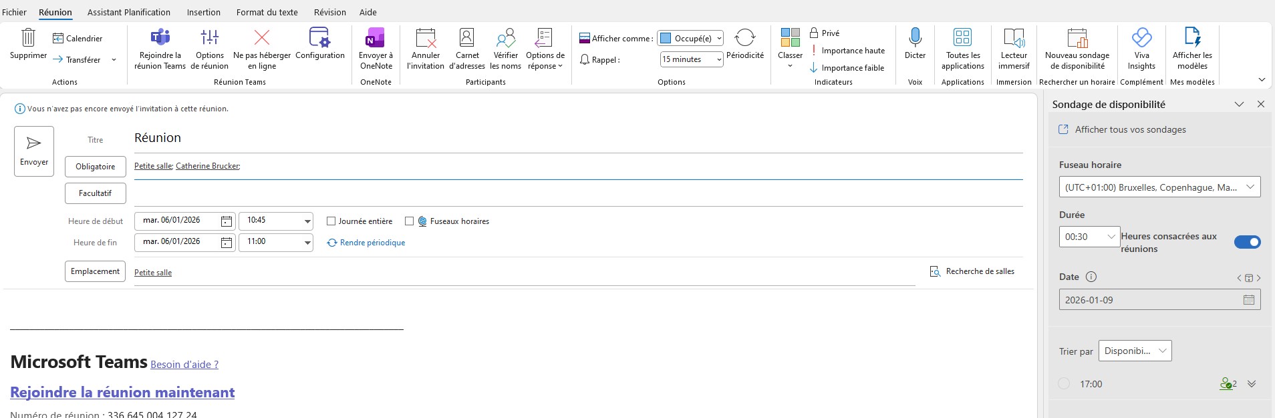This screenshot has height=418, width=1275.
Task: Click the Facultatif button
Action: click(x=96, y=193)
